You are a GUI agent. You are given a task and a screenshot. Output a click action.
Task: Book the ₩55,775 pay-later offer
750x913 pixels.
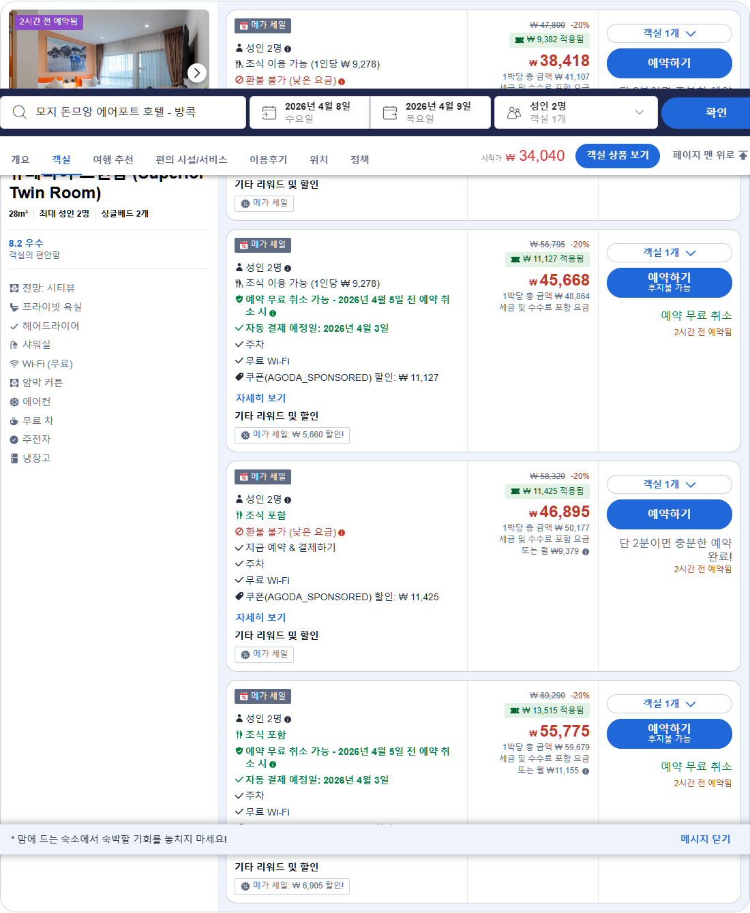(x=669, y=734)
